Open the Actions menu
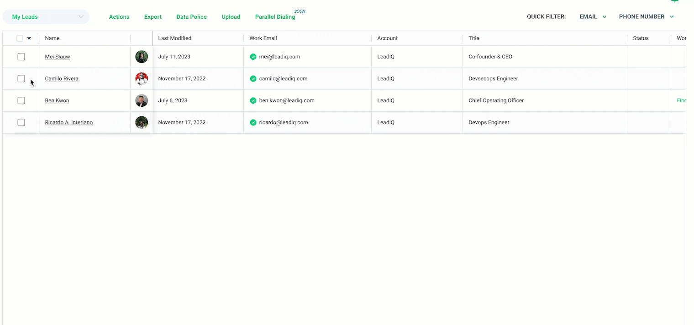The height and width of the screenshot is (325, 694). pyautogui.click(x=119, y=17)
